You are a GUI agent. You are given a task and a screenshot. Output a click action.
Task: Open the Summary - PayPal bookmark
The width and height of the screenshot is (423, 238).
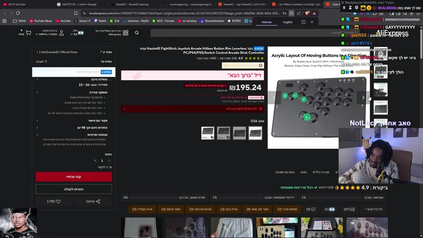136,21
